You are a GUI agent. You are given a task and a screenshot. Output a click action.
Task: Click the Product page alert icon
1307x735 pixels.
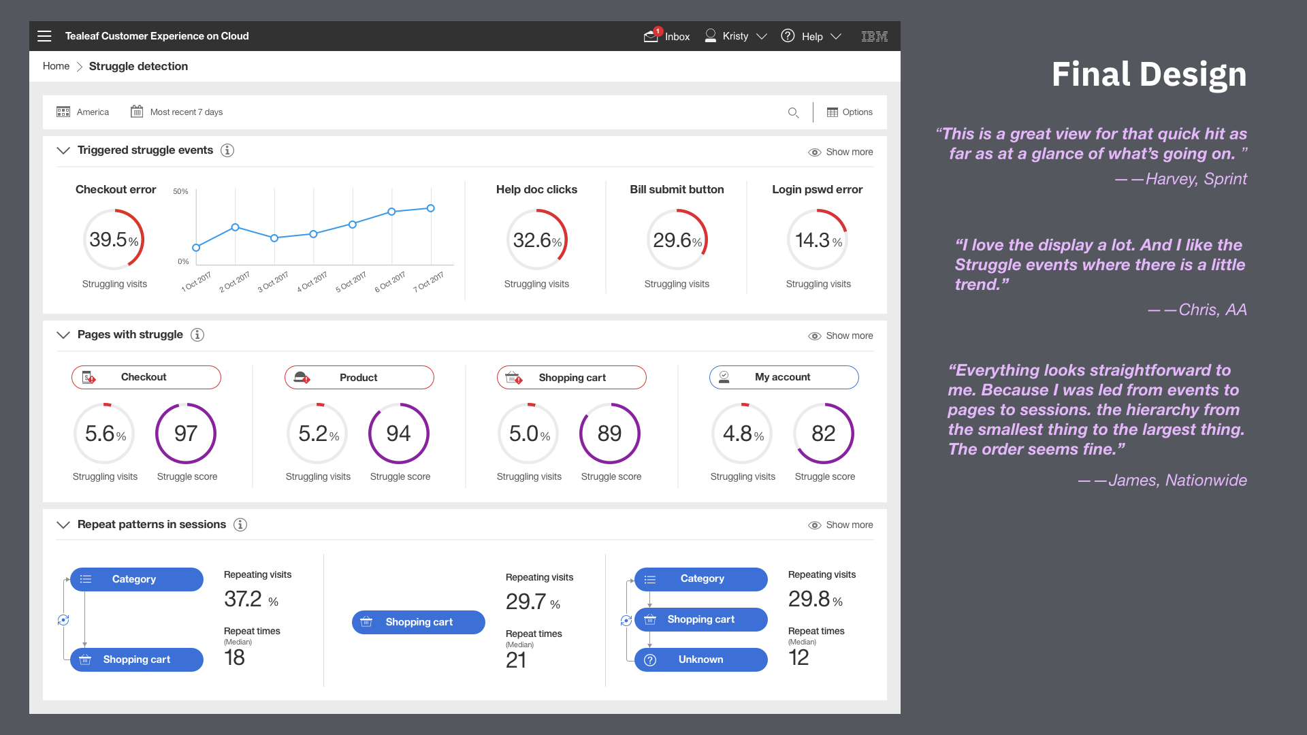coord(302,378)
